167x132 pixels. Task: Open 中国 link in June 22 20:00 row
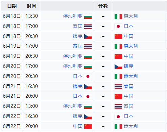point(78,126)
